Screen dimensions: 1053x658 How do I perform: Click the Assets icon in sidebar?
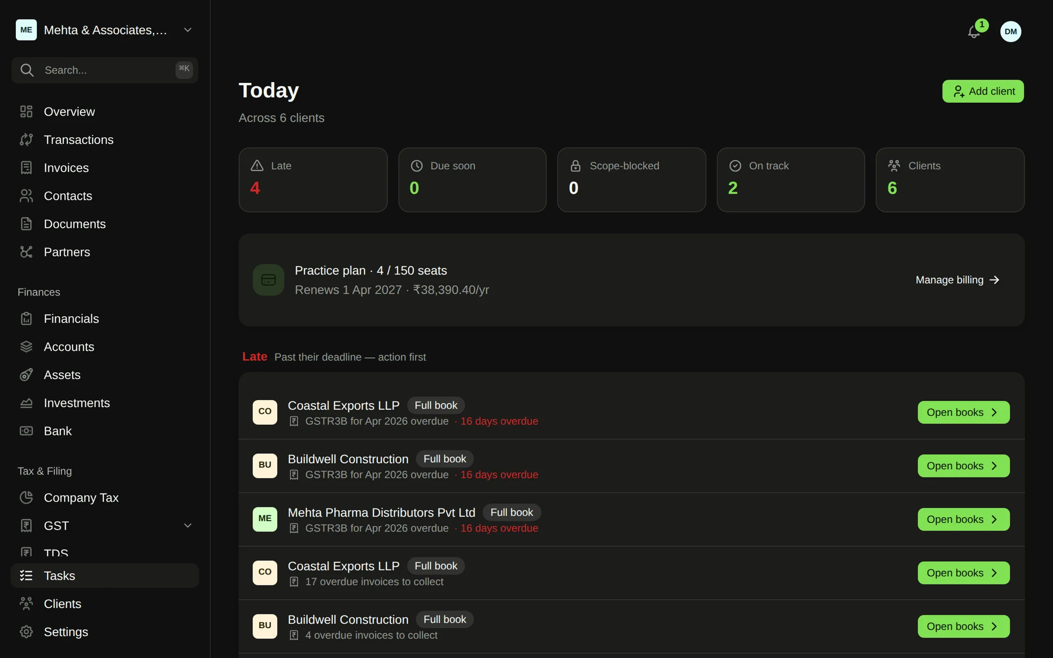(x=26, y=375)
